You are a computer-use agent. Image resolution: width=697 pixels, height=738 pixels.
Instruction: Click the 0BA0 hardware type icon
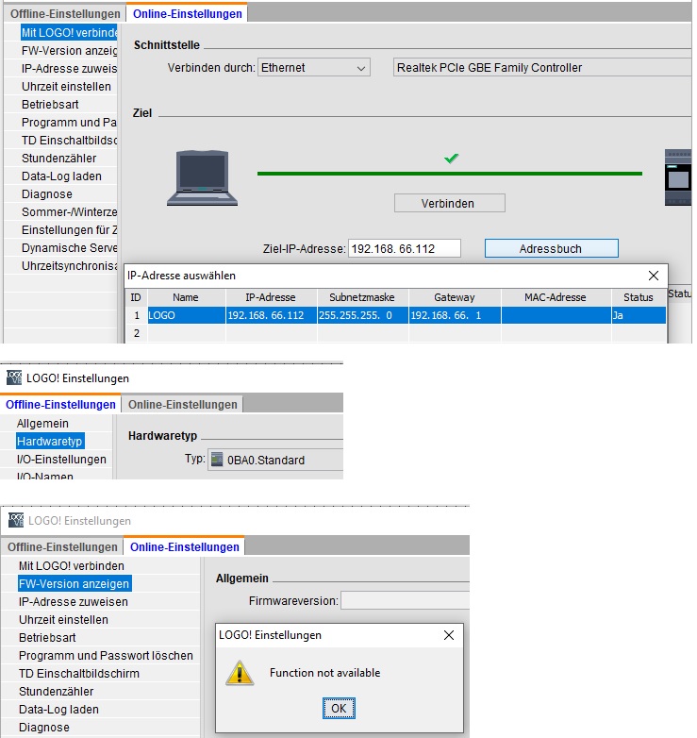click(217, 460)
